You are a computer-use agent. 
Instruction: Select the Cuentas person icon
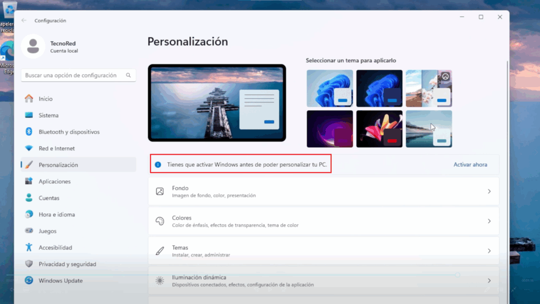coord(29,198)
